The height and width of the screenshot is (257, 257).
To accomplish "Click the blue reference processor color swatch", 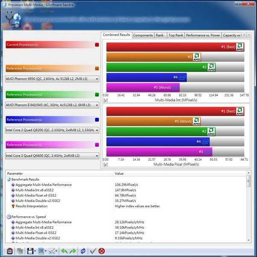I will (97, 120).
